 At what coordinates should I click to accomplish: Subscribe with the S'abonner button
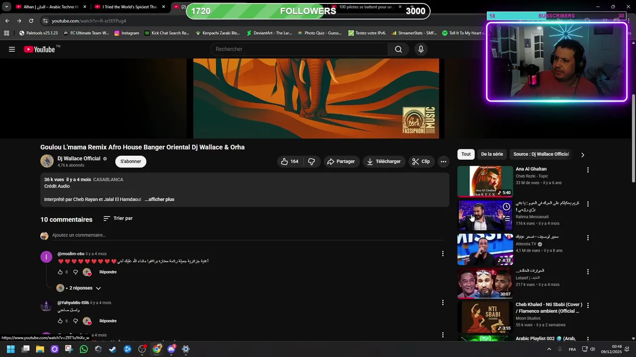tap(131, 161)
